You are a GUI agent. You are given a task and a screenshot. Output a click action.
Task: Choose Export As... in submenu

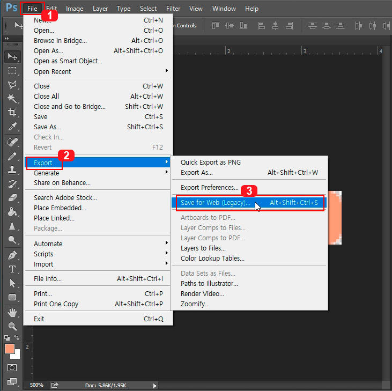(x=249, y=173)
